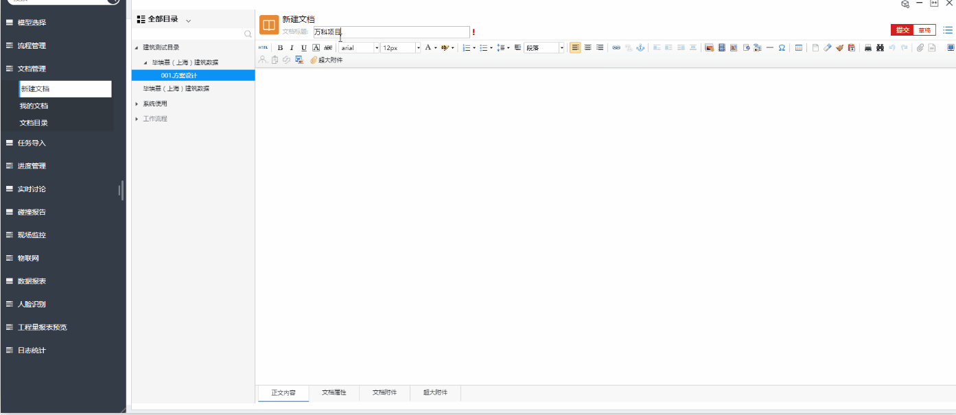Open find and replace with binoculars icon
This screenshot has height=415, width=956.
(x=880, y=48)
